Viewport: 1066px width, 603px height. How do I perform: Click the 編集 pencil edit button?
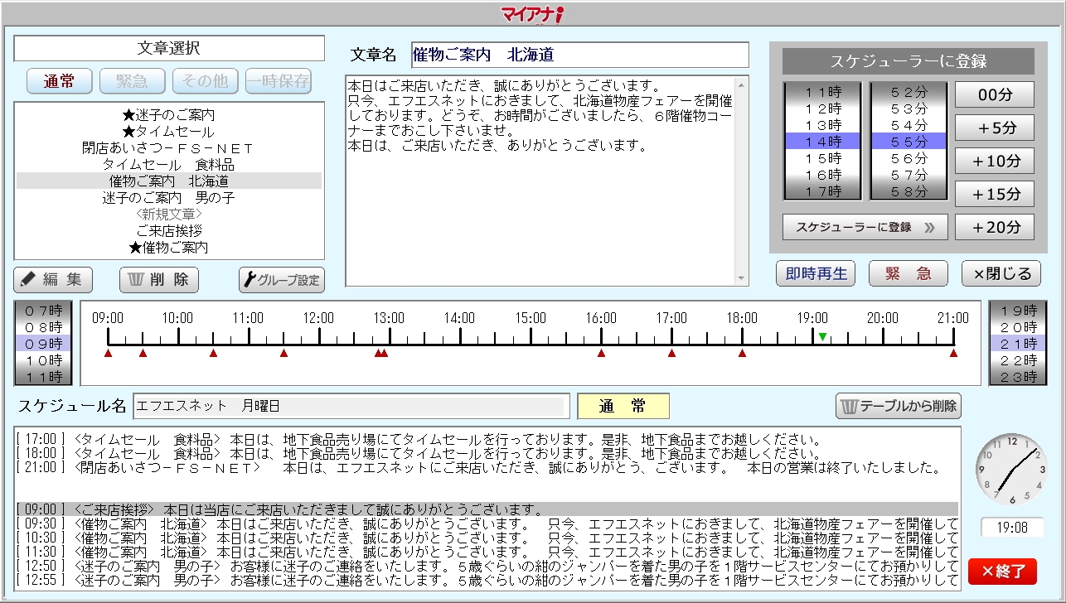coord(53,280)
